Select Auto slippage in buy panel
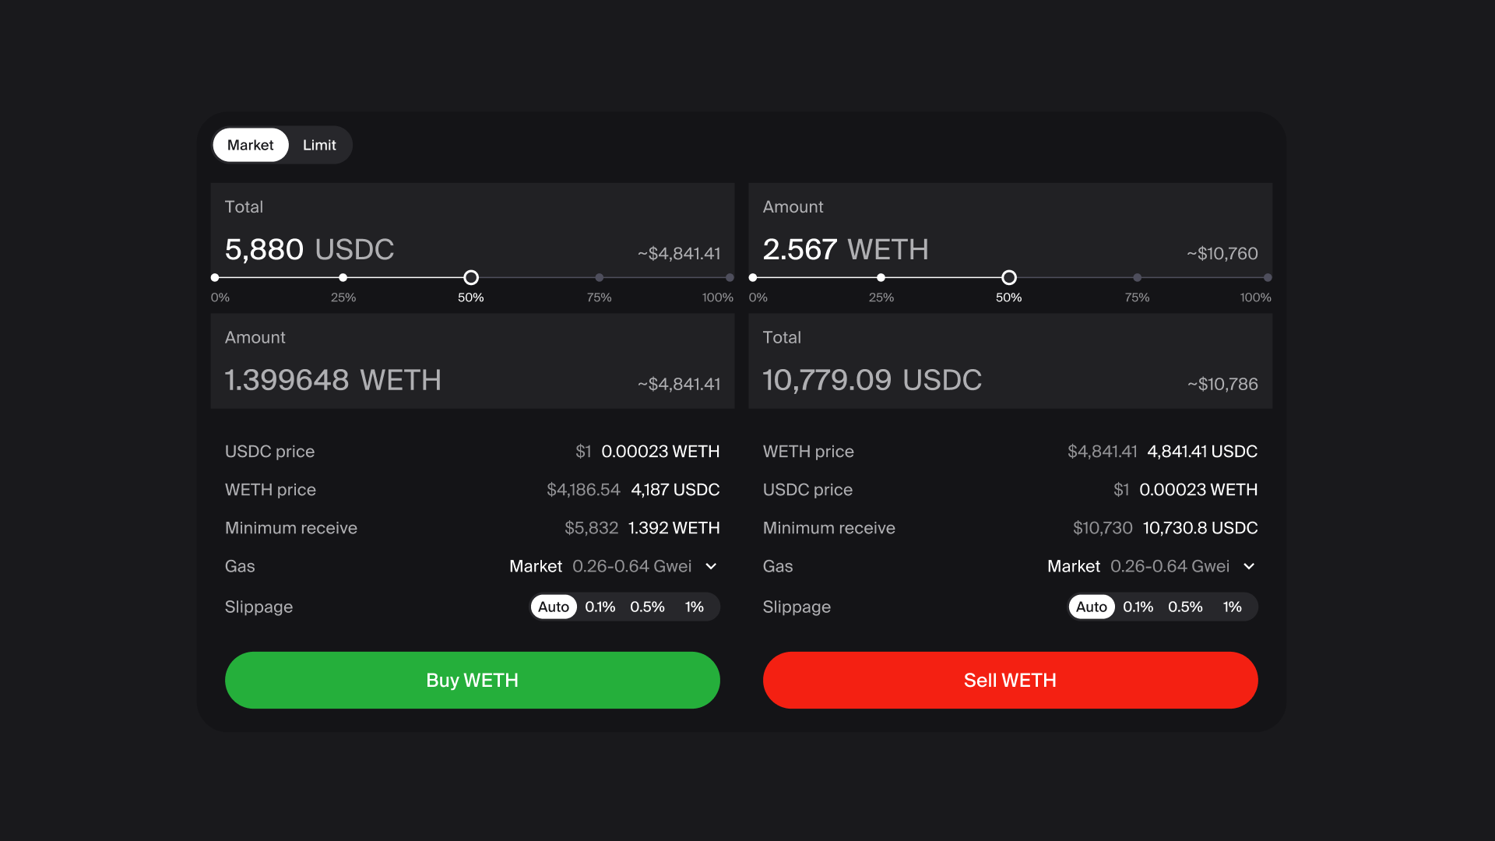The image size is (1495, 841). pos(554,607)
